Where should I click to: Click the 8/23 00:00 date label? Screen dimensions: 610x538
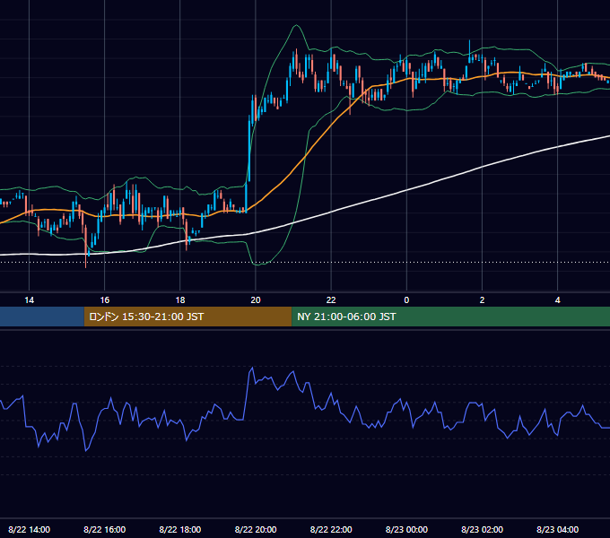(406, 529)
